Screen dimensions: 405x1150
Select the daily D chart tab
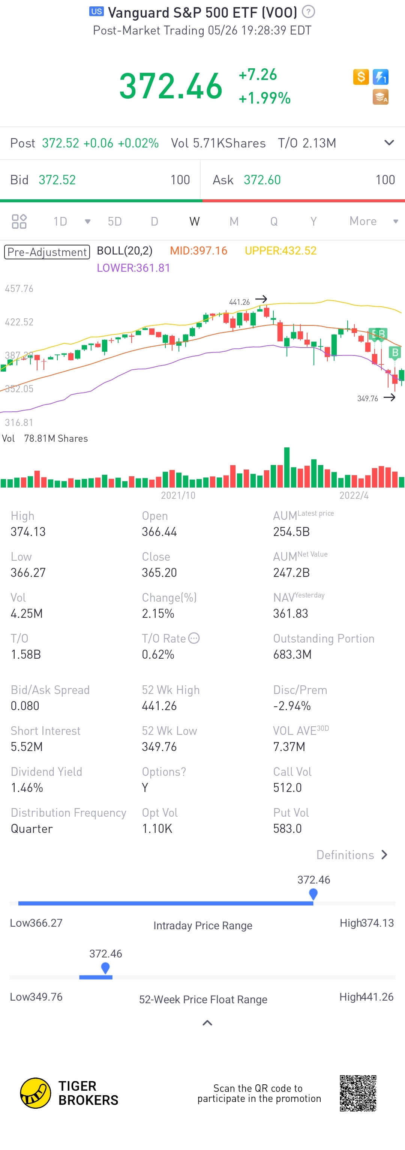[x=154, y=221]
